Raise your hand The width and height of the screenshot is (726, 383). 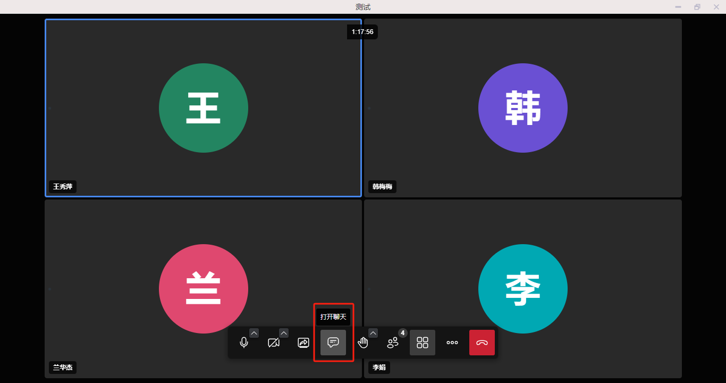tap(363, 343)
